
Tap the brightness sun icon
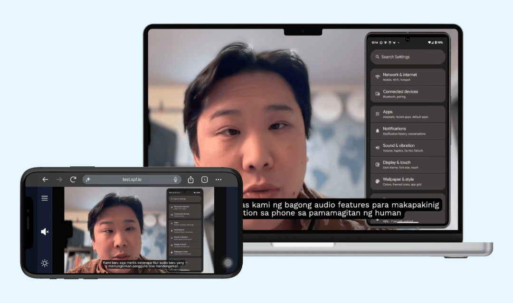45,263
